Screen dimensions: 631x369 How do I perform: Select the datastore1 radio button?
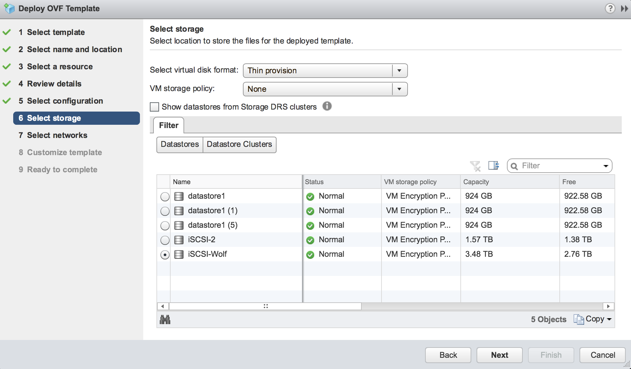pos(165,197)
